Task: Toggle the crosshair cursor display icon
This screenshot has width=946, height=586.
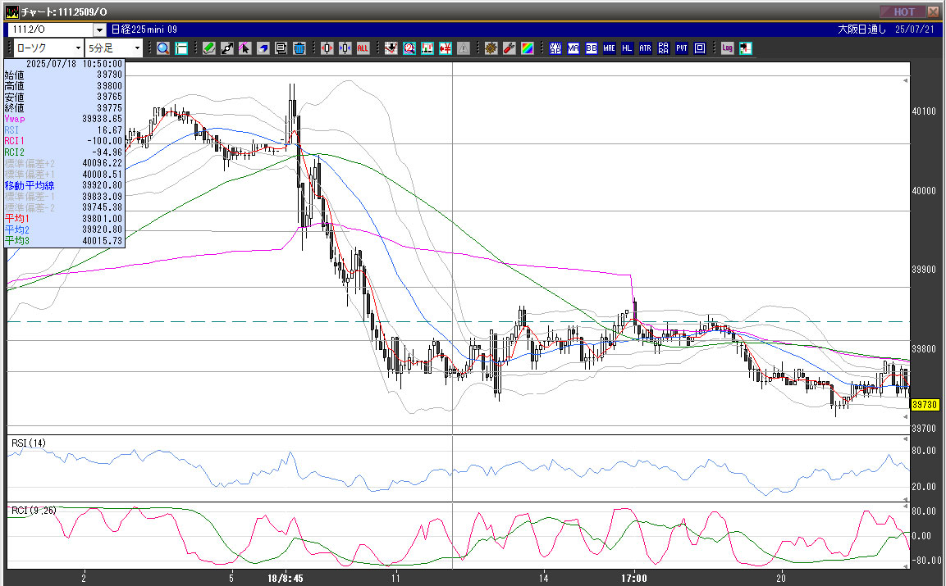Action: pyautogui.click(x=181, y=48)
